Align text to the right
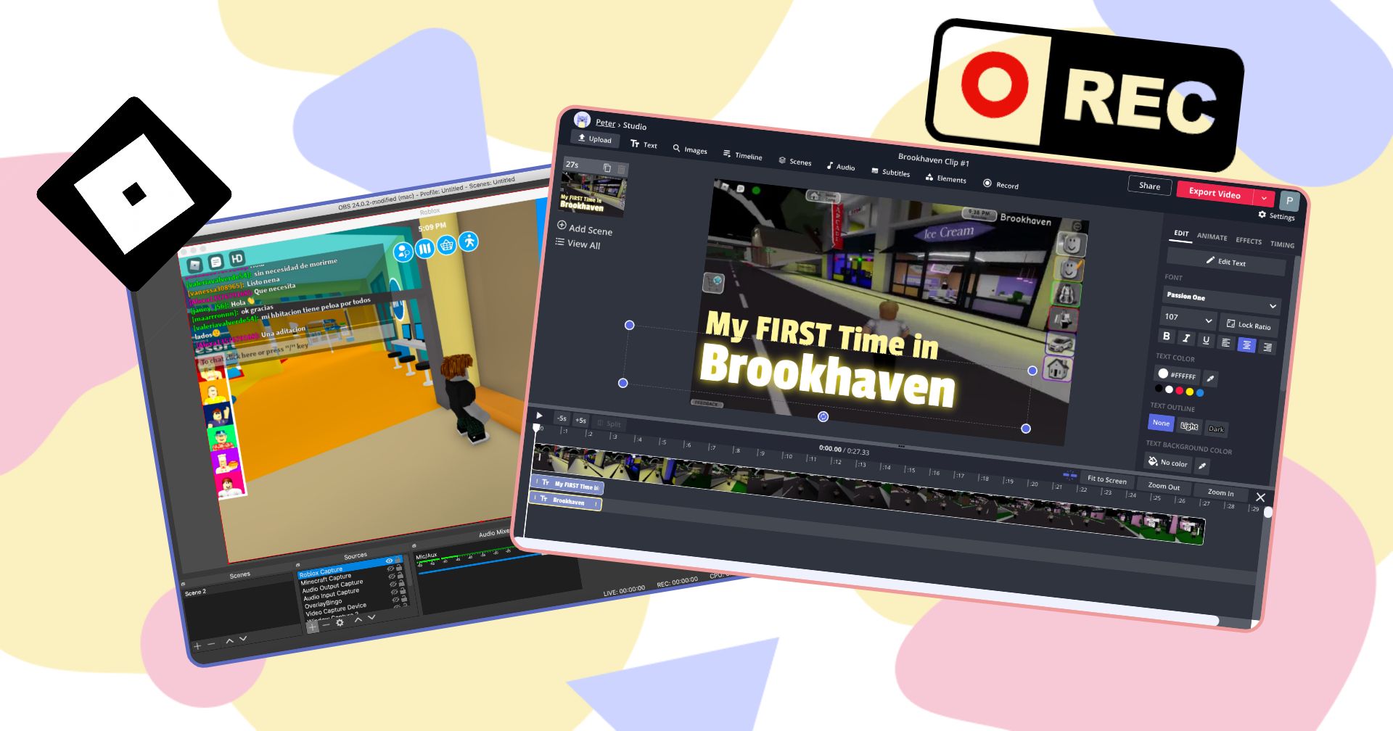The height and width of the screenshot is (731, 1393). click(x=1267, y=347)
